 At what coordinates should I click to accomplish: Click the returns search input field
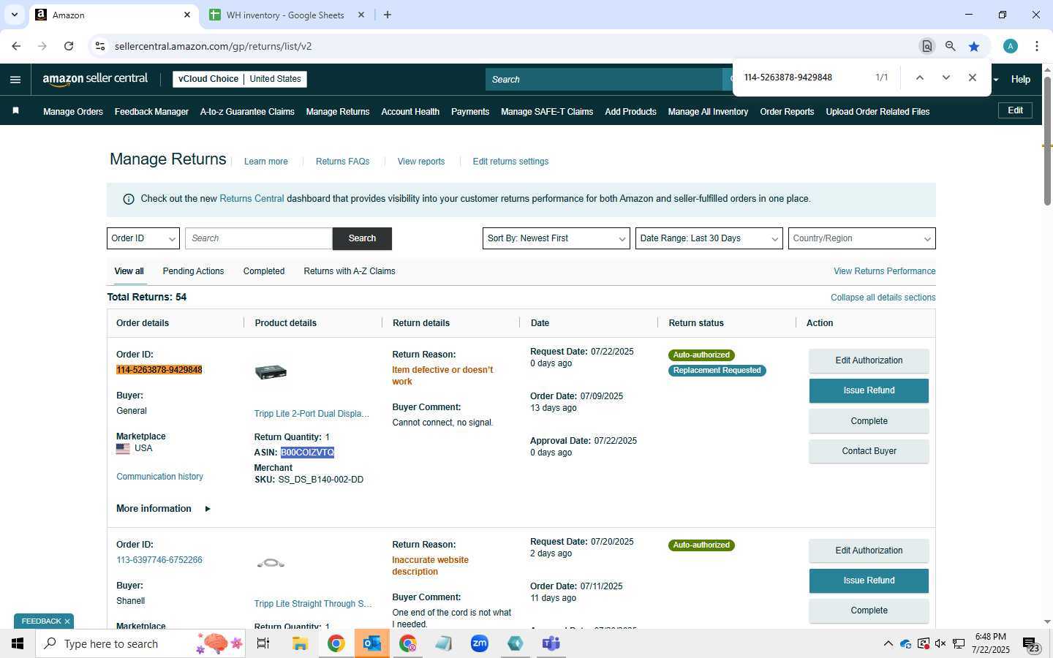coord(259,238)
